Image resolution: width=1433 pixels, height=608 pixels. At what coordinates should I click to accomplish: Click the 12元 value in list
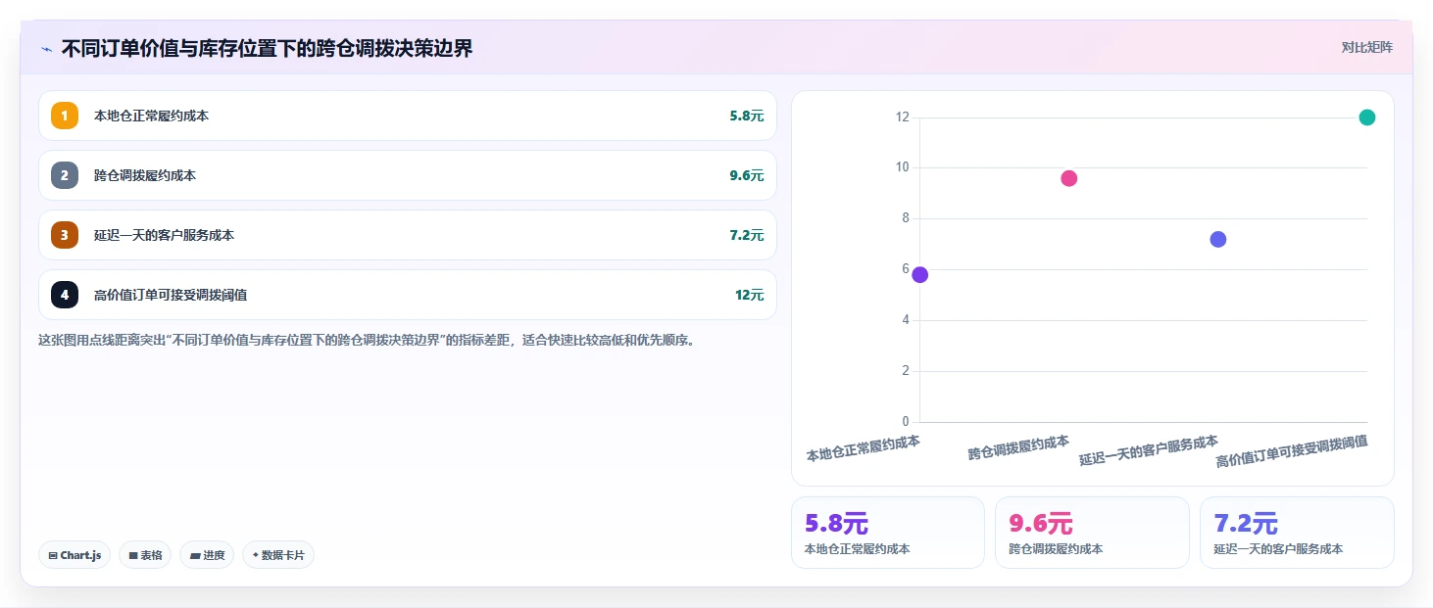point(750,295)
